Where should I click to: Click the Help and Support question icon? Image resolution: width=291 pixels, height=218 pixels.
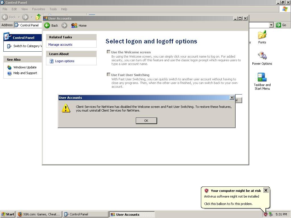(9, 73)
